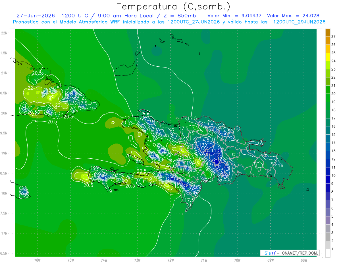Viewport: 341px width, 264px height.
Task: Click the color scale label '25'
Action: point(333,53)
